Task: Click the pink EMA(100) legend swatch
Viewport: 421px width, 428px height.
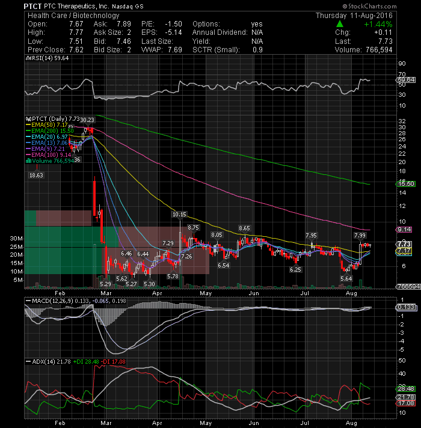Action: [x=28, y=155]
